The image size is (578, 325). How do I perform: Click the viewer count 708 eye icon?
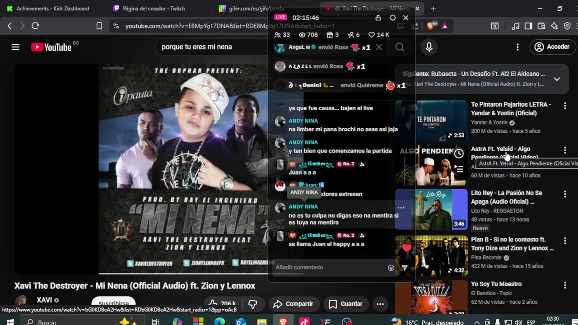(x=308, y=35)
